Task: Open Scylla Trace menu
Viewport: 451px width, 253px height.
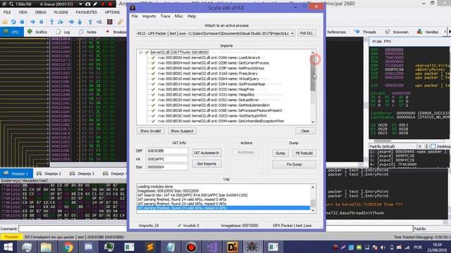Action: (x=165, y=16)
